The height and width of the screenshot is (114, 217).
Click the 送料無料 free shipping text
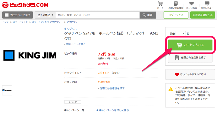(x=103, y=64)
